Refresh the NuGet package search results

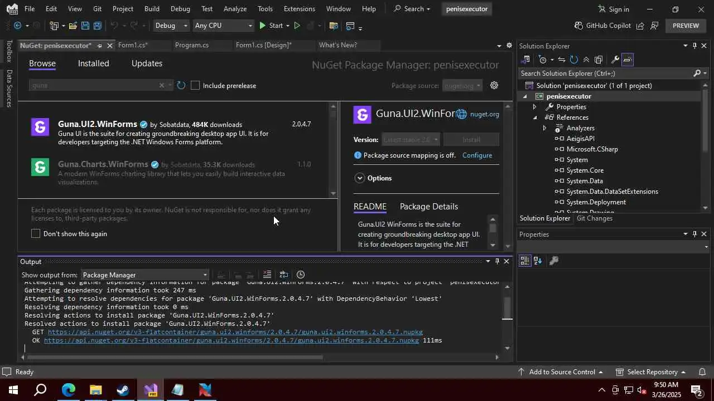[x=181, y=85]
